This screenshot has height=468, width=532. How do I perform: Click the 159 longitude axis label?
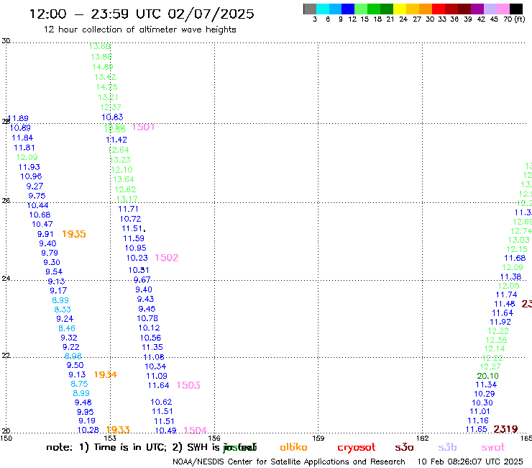[318, 438]
